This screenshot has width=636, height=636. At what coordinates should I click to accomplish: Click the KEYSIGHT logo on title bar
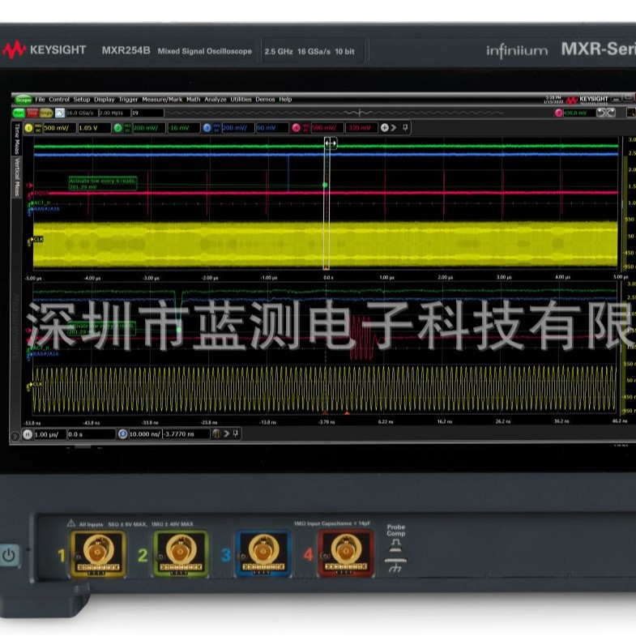coord(587,100)
